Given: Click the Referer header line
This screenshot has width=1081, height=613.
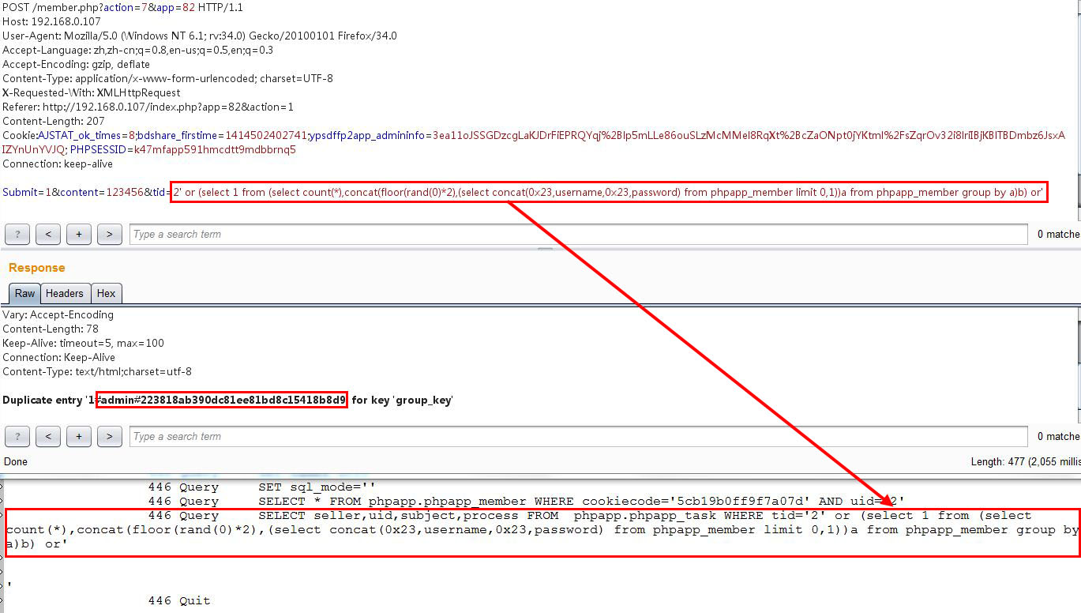Looking at the screenshot, I should click(x=148, y=107).
